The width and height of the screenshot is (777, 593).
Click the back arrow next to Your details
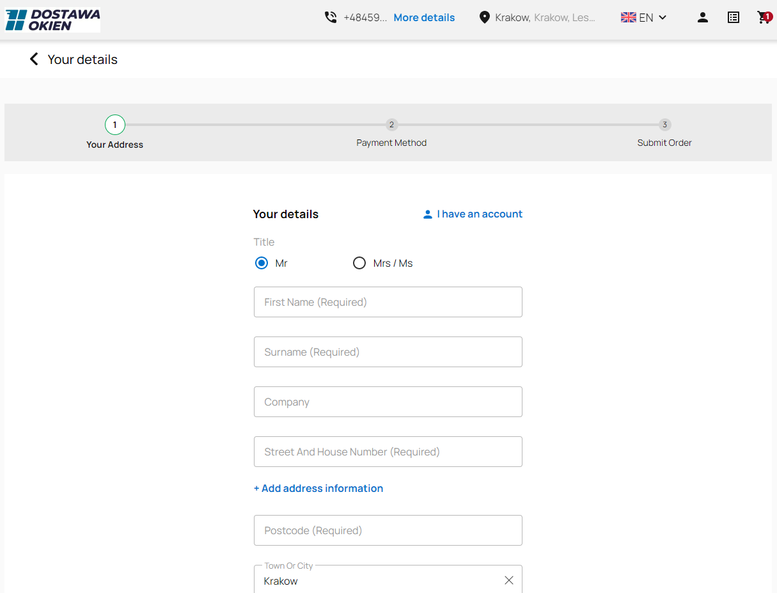pos(34,58)
